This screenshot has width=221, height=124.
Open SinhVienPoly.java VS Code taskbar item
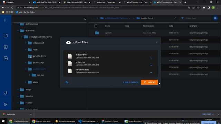pos(88,121)
